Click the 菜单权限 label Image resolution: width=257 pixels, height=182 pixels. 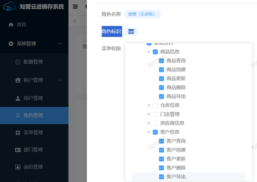coord(111,49)
